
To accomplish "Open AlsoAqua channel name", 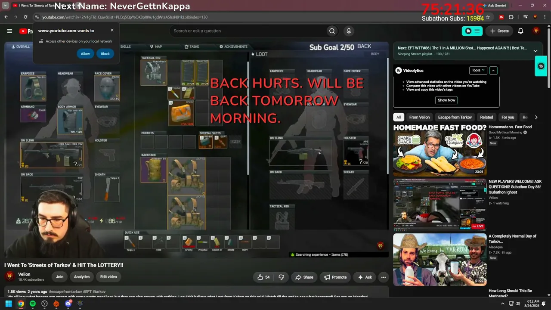I will pos(495,247).
